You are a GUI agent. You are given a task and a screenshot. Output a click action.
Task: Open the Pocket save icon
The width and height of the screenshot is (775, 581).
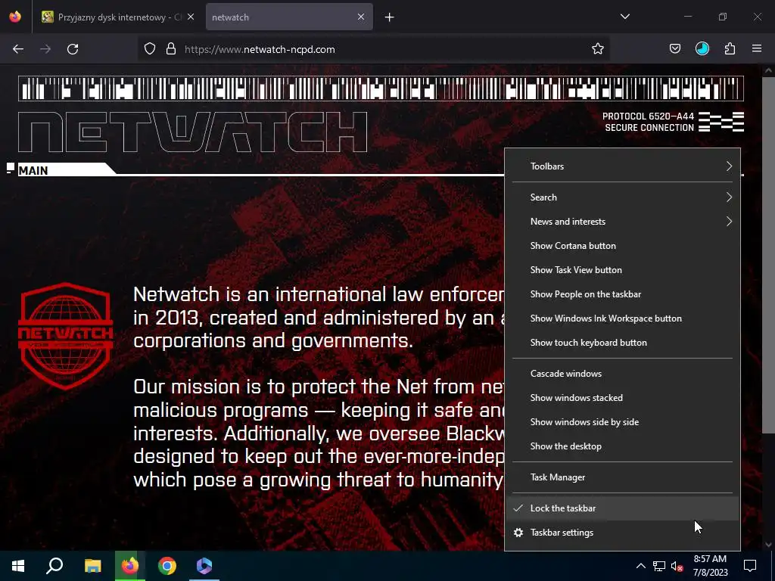click(674, 49)
